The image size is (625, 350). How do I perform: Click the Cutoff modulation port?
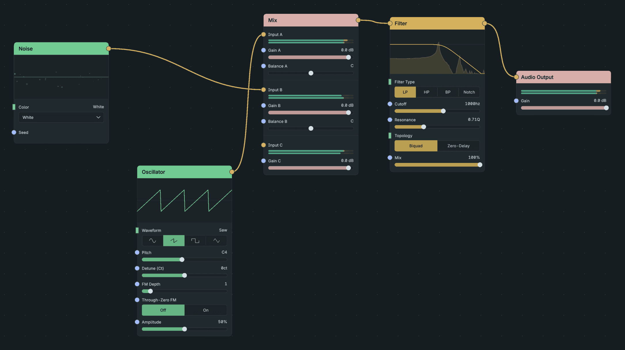point(390,104)
